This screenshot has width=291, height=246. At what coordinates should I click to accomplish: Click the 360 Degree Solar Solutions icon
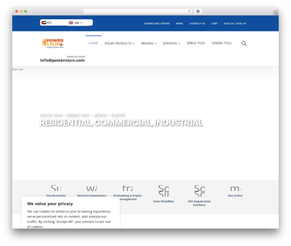[200, 191]
